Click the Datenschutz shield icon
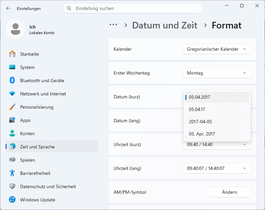This screenshot has height=210, width=265. pyautogui.click(x=12, y=186)
